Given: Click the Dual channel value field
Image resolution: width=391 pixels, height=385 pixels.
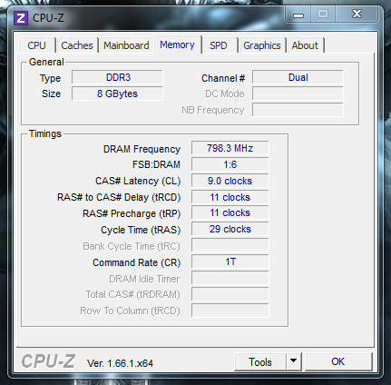Looking at the screenshot, I should [x=298, y=77].
